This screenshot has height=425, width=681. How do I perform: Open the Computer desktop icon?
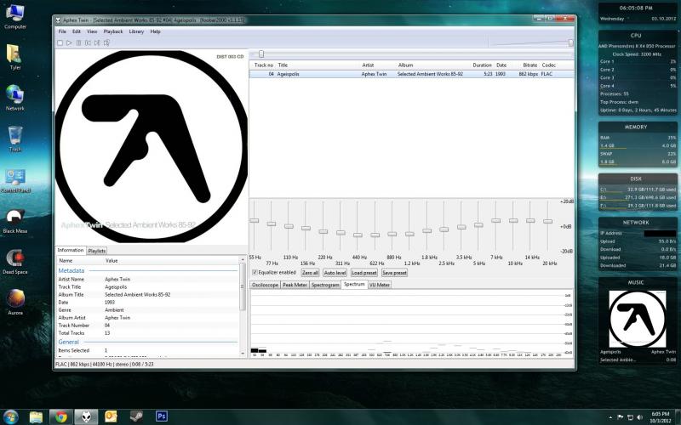(x=15, y=17)
